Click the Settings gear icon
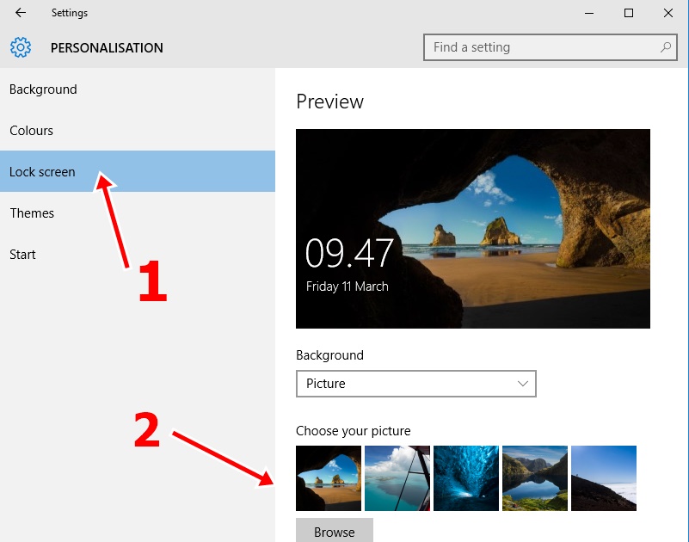 21,47
